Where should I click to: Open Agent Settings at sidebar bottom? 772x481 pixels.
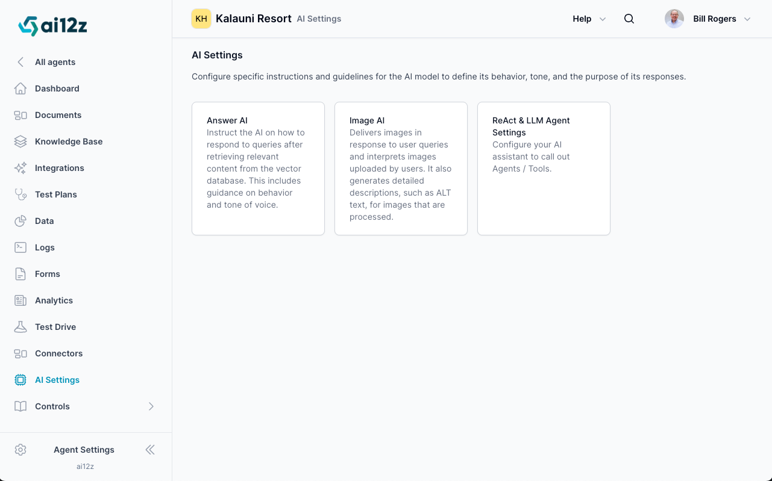[84, 450]
